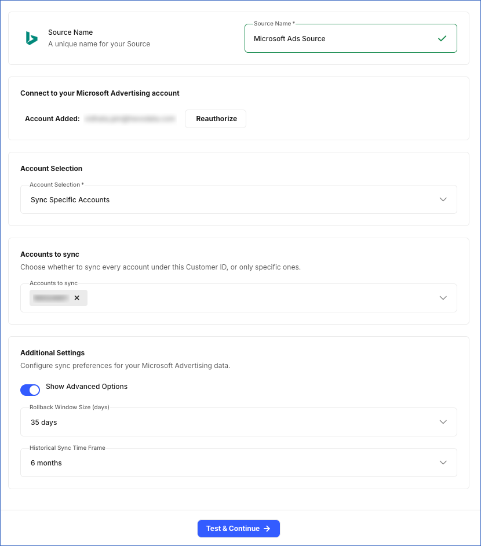481x546 pixels.
Task: Click the 'Additional Settings' heading
Action: coord(53,353)
